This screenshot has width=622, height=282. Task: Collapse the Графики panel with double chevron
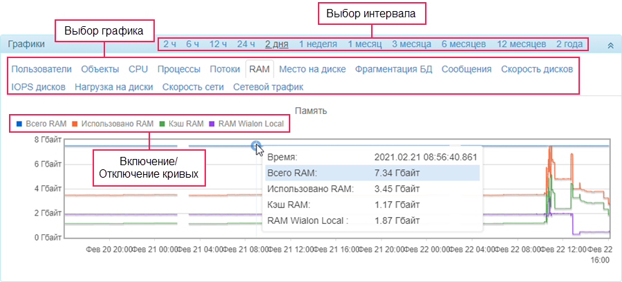(611, 46)
